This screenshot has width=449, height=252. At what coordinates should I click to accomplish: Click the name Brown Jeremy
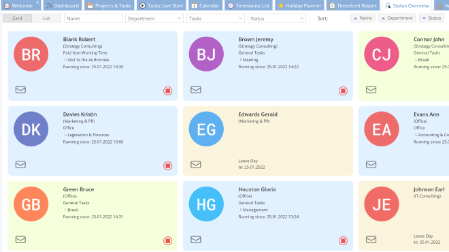click(256, 40)
